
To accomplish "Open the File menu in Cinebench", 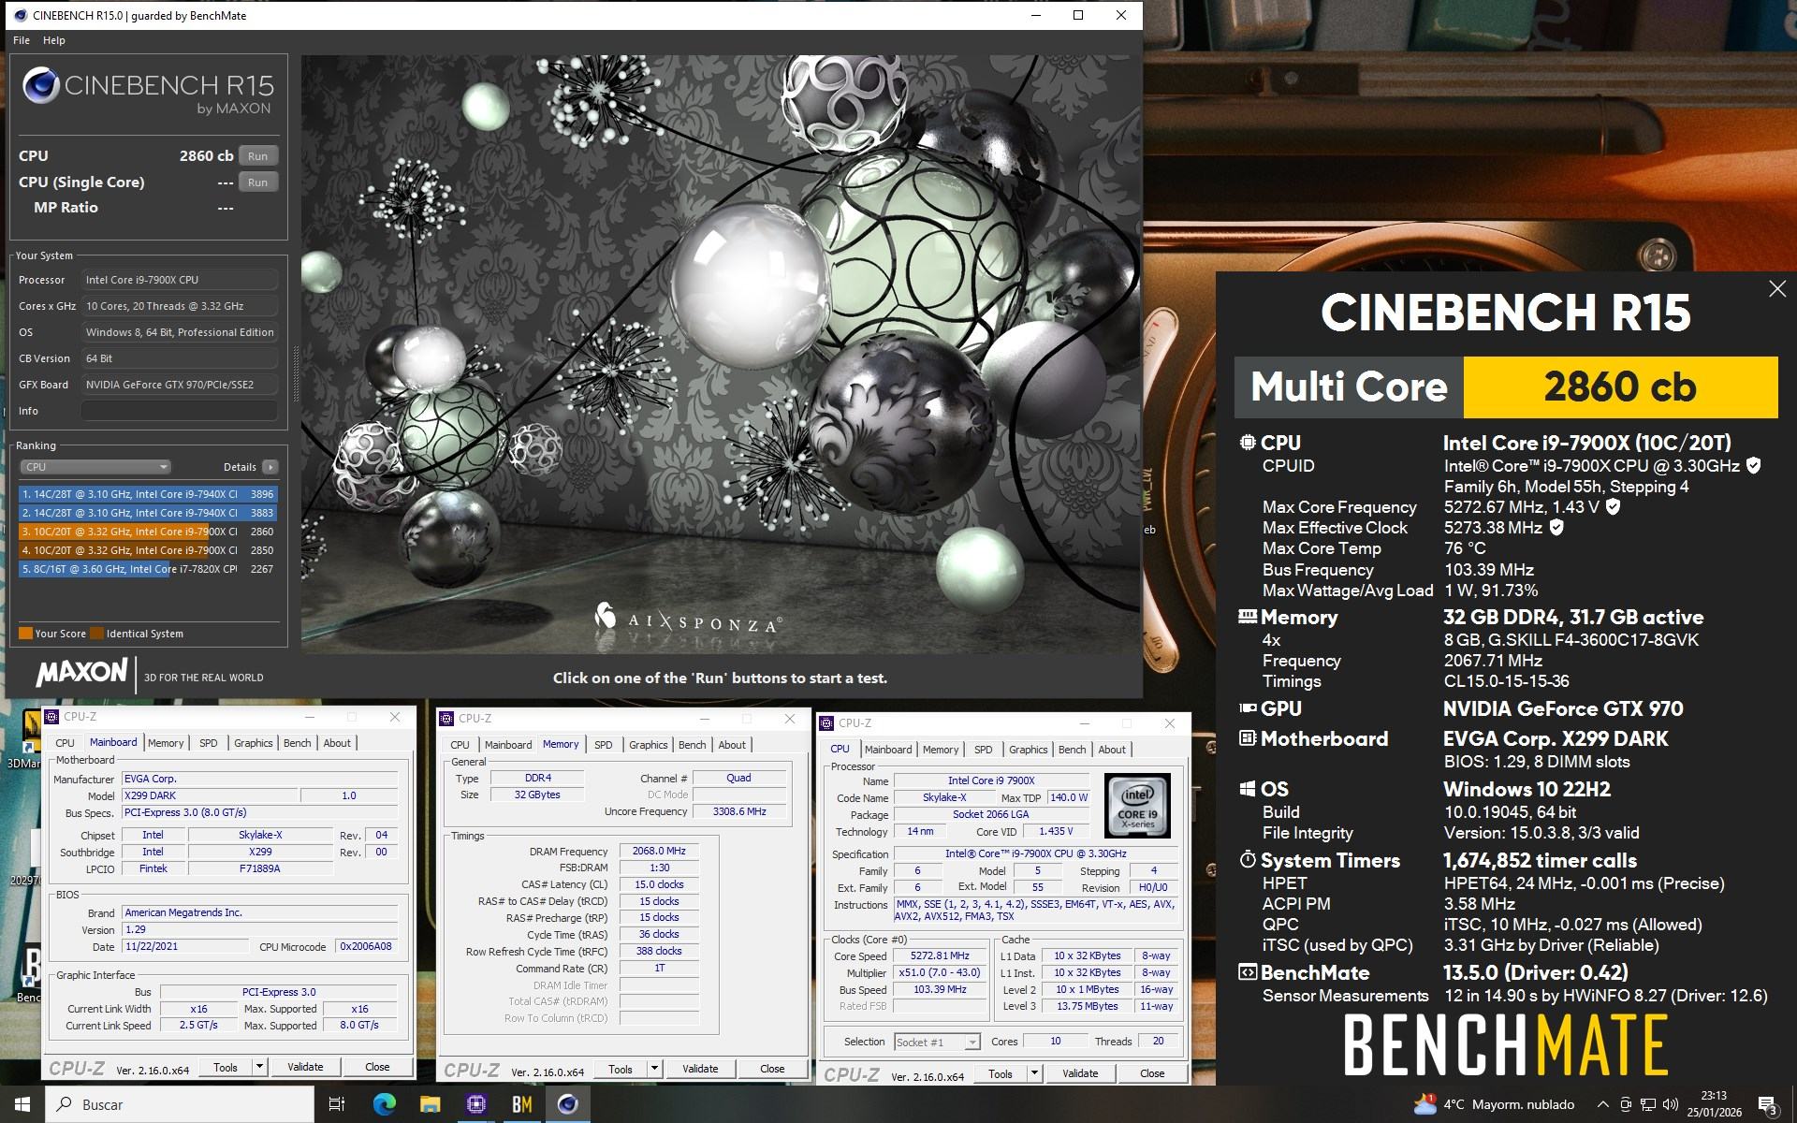I will pos(21,40).
